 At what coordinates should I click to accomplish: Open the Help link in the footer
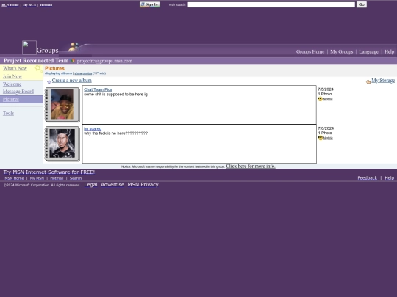[x=390, y=178]
